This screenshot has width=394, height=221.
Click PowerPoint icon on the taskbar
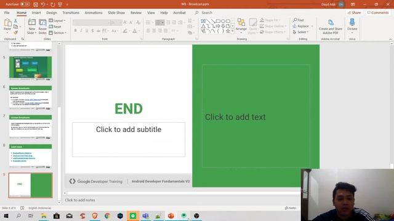tap(171, 215)
